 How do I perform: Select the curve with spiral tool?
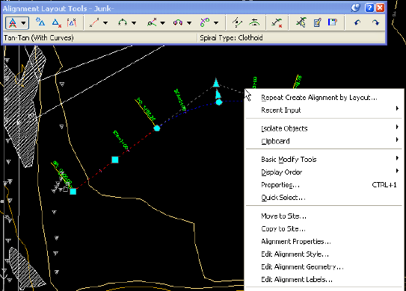tap(178, 22)
